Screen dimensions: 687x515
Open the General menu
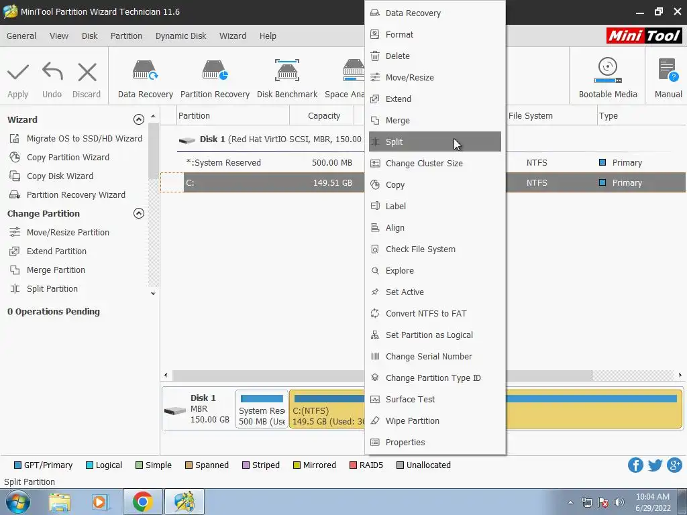coord(21,36)
